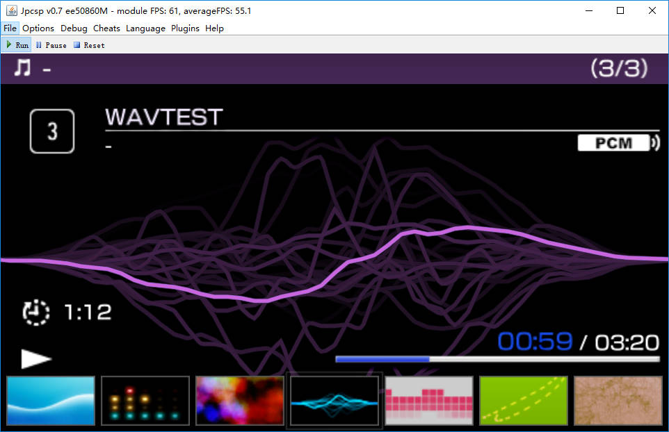Select the colorful blurred lights visualizer
Image resolution: width=669 pixels, height=432 pixels.
coord(240,401)
